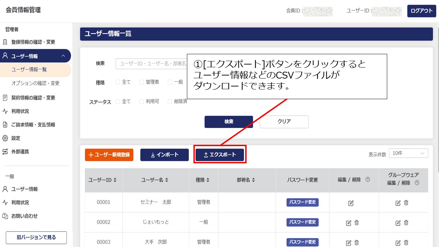Sort by ユーザーID column arrows
439x247 pixels.
(115, 180)
